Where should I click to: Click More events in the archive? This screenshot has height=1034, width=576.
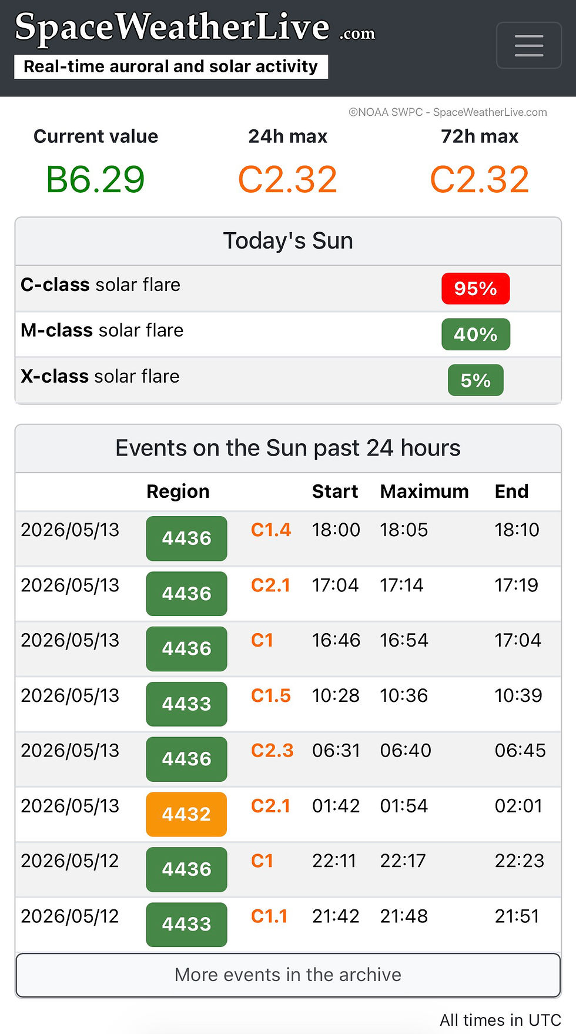tap(288, 975)
